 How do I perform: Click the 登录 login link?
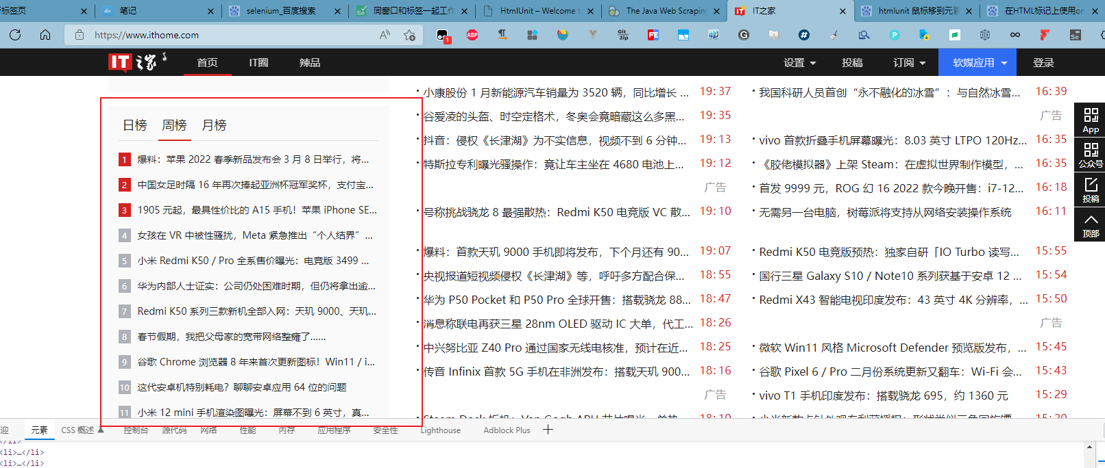click(x=1043, y=62)
